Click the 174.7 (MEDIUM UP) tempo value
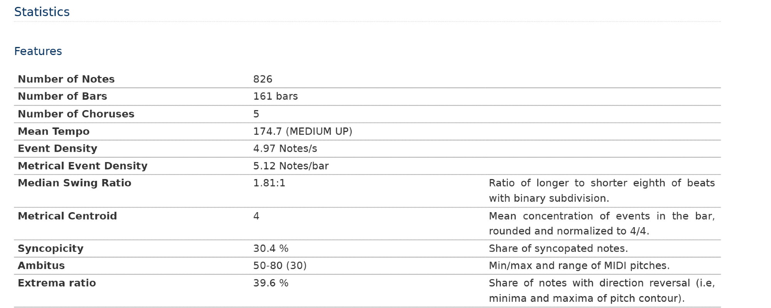Image resolution: width=771 pixels, height=308 pixels. click(x=303, y=131)
